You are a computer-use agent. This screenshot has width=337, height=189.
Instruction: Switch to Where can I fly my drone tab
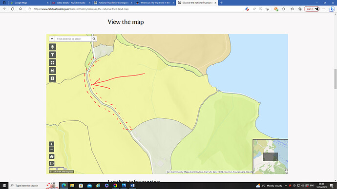(x=155, y=3)
